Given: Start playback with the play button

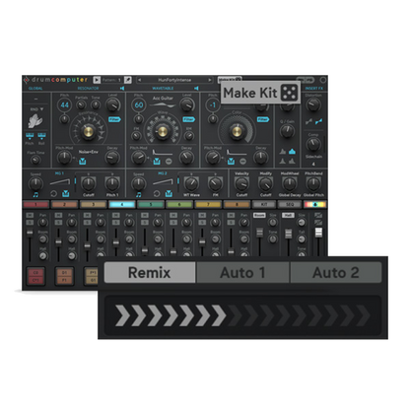Looking at the screenshot, I should [97, 80].
